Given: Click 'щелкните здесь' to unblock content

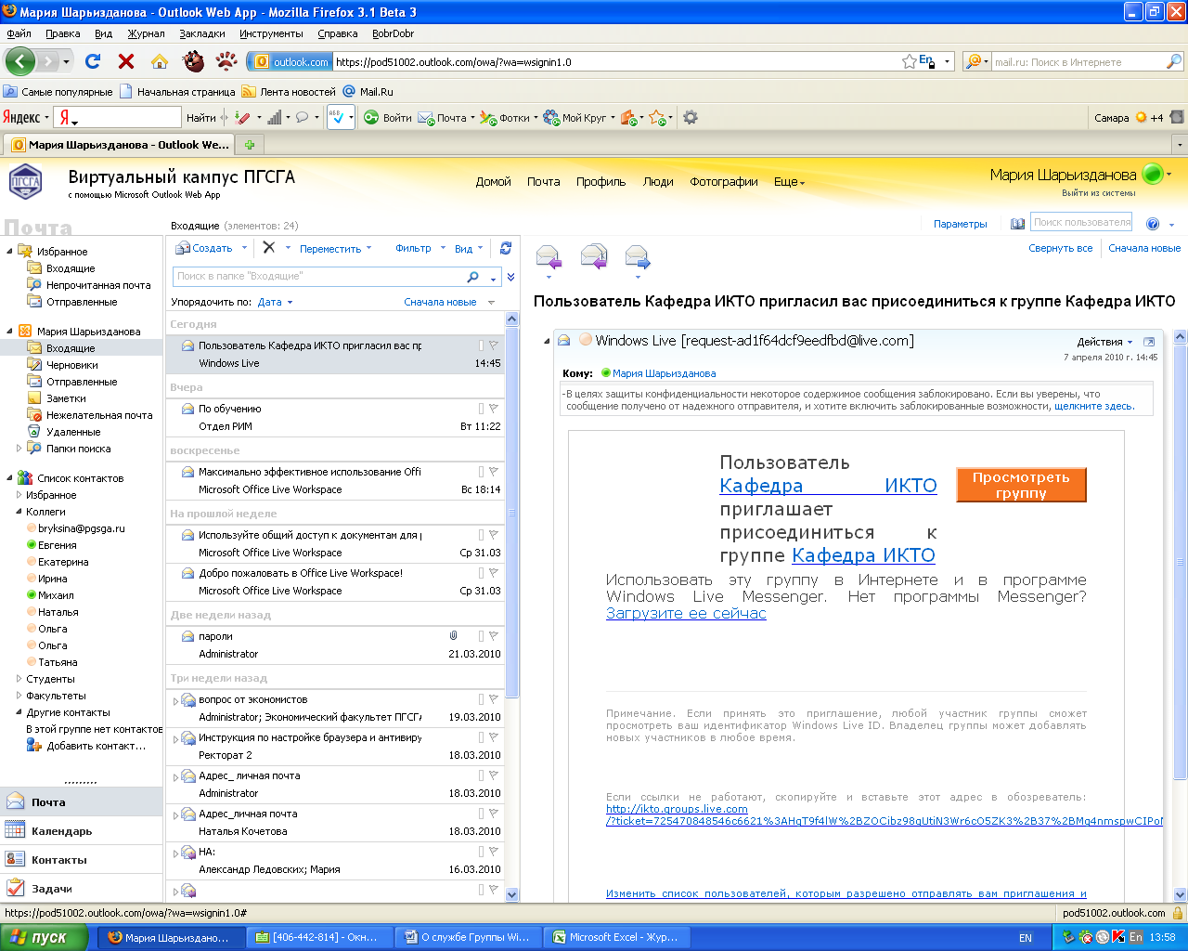Looking at the screenshot, I should click(1094, 406).
